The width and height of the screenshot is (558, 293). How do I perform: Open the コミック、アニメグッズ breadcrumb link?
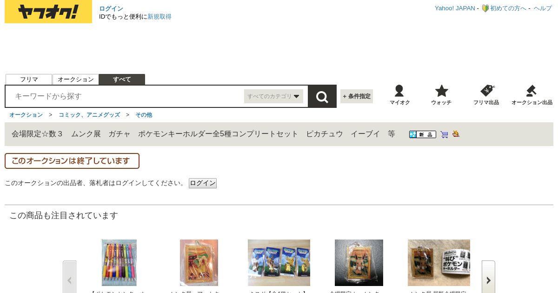(89, 115)
